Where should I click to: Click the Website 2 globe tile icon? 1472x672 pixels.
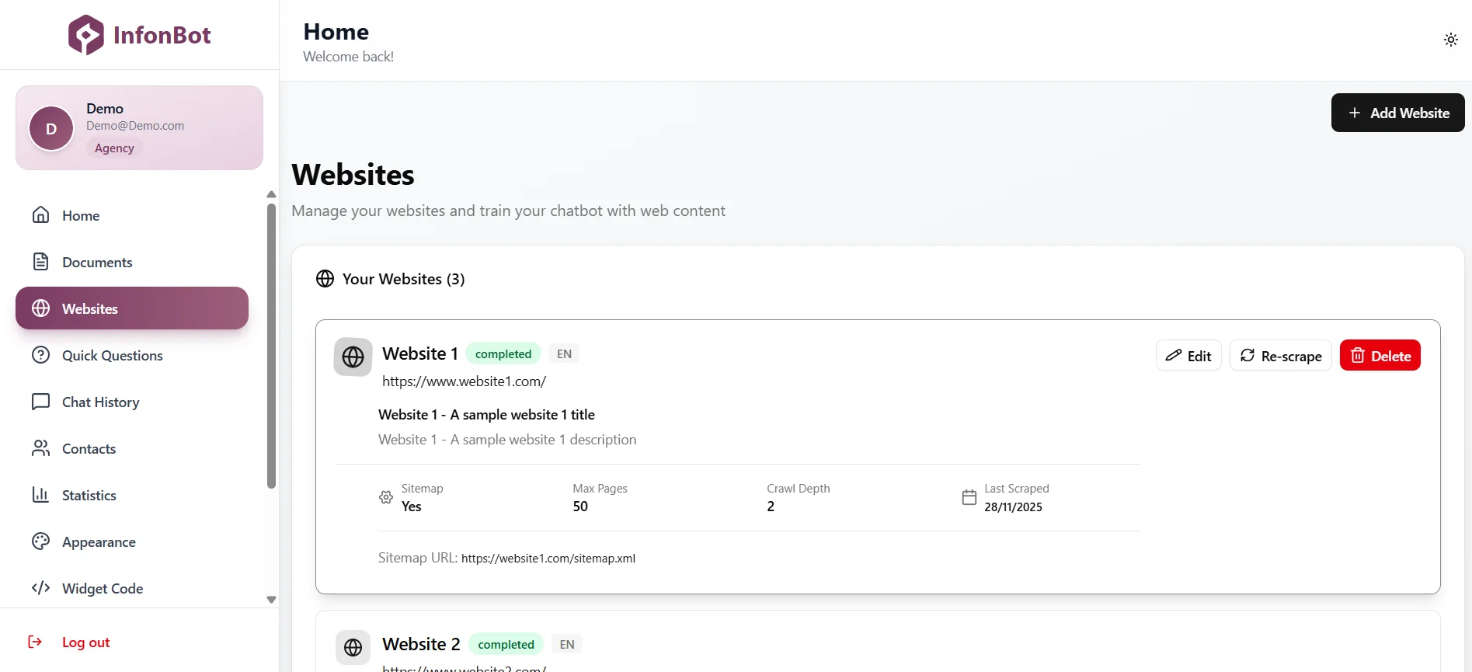(x=353, y=647)
